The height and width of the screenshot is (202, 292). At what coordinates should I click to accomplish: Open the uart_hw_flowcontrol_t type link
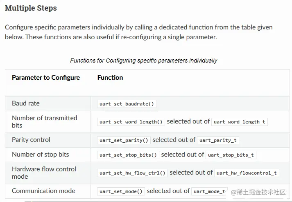click(247, 173)
